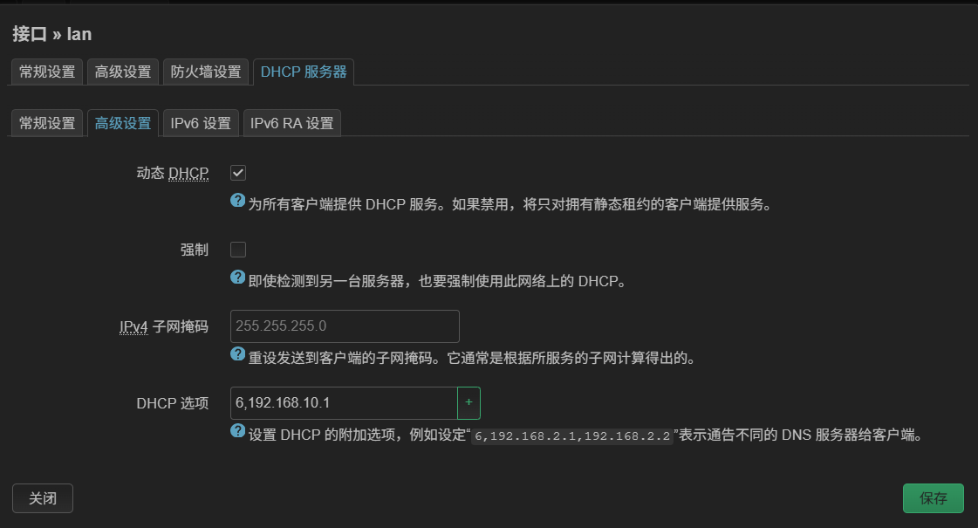Open the IPv6 设置 sub-tab
Image resolution: width=978 pixels, height=528 pixels.
[201, 123]
